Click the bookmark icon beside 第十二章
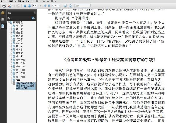The height and width of the screenshot is (123, 176). tap(13, 63)
